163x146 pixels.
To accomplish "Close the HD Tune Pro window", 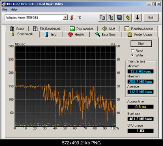I will [159, 4].
